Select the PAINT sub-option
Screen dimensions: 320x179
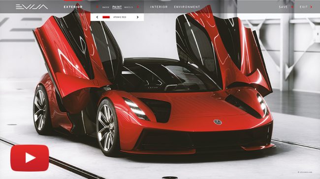[117, 7]
